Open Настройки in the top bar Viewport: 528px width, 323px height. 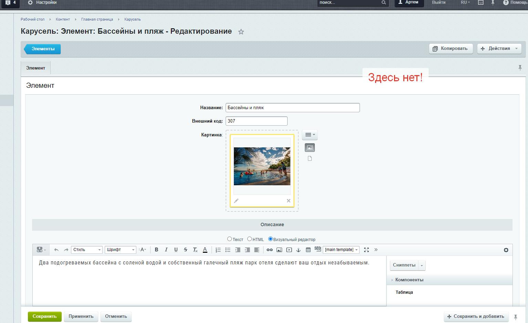pos(42,2)
